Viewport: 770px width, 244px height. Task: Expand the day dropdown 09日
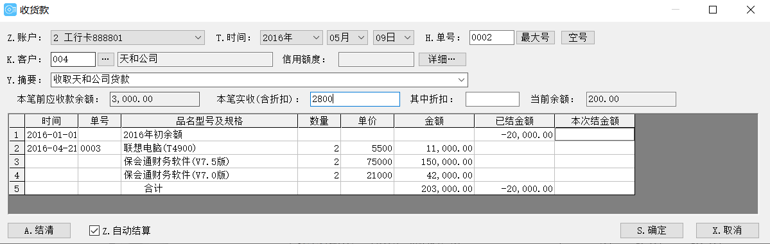coord(393,37)
